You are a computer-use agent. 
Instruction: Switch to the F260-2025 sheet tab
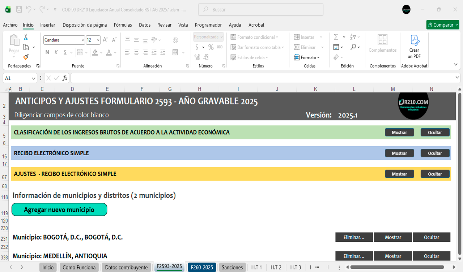(202, 267)
